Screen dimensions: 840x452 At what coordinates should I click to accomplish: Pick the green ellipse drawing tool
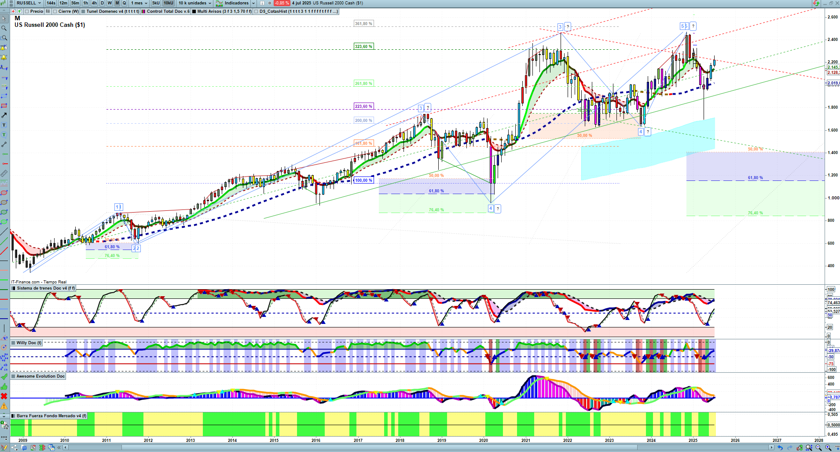(4, 212)
